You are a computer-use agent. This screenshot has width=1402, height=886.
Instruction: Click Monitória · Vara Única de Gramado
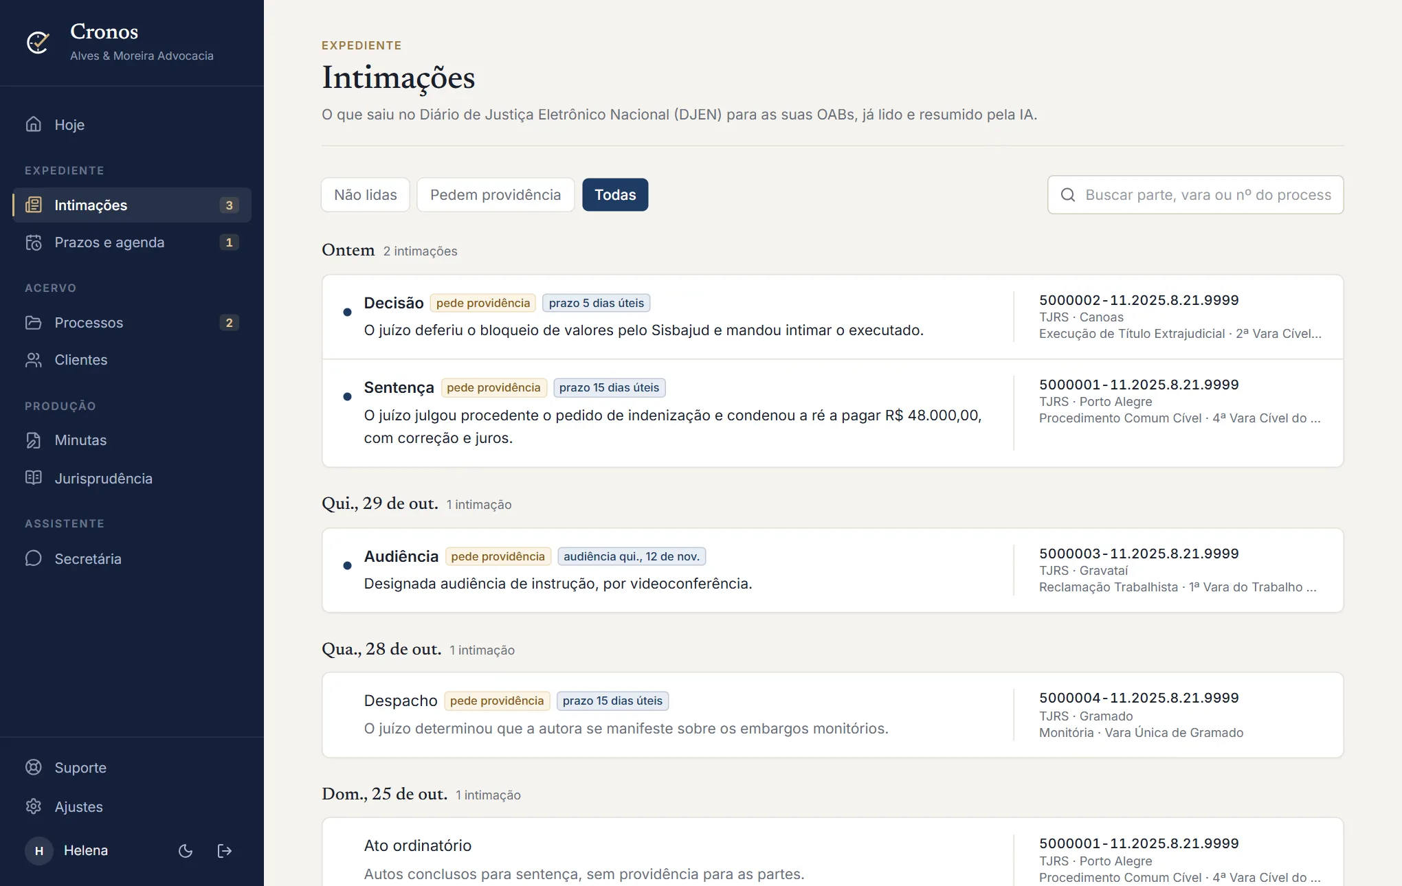(1141, 733)
